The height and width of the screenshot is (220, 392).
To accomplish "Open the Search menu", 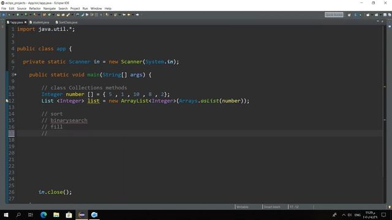I will pyautogui.click(x=62, y=9).
